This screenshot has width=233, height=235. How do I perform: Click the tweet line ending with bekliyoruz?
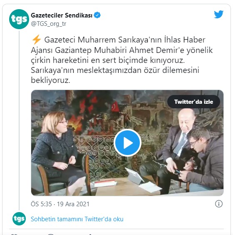50,80
